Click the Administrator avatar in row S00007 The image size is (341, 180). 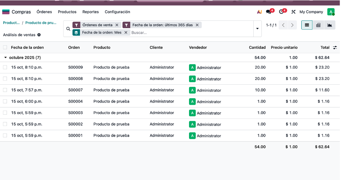point(192,91)
